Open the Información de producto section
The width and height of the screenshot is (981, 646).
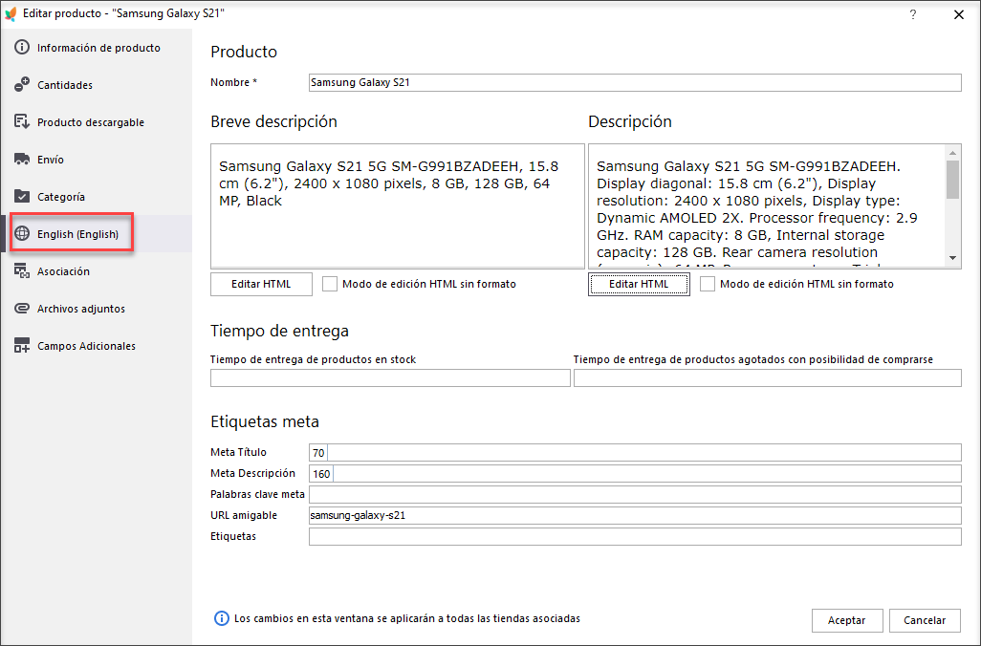[x=97, y=48]
